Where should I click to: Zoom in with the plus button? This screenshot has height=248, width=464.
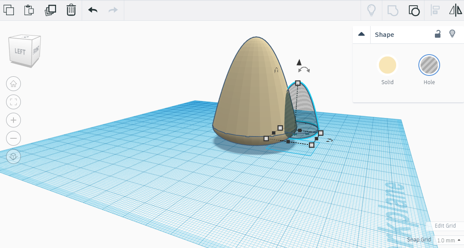coord(13,120)
